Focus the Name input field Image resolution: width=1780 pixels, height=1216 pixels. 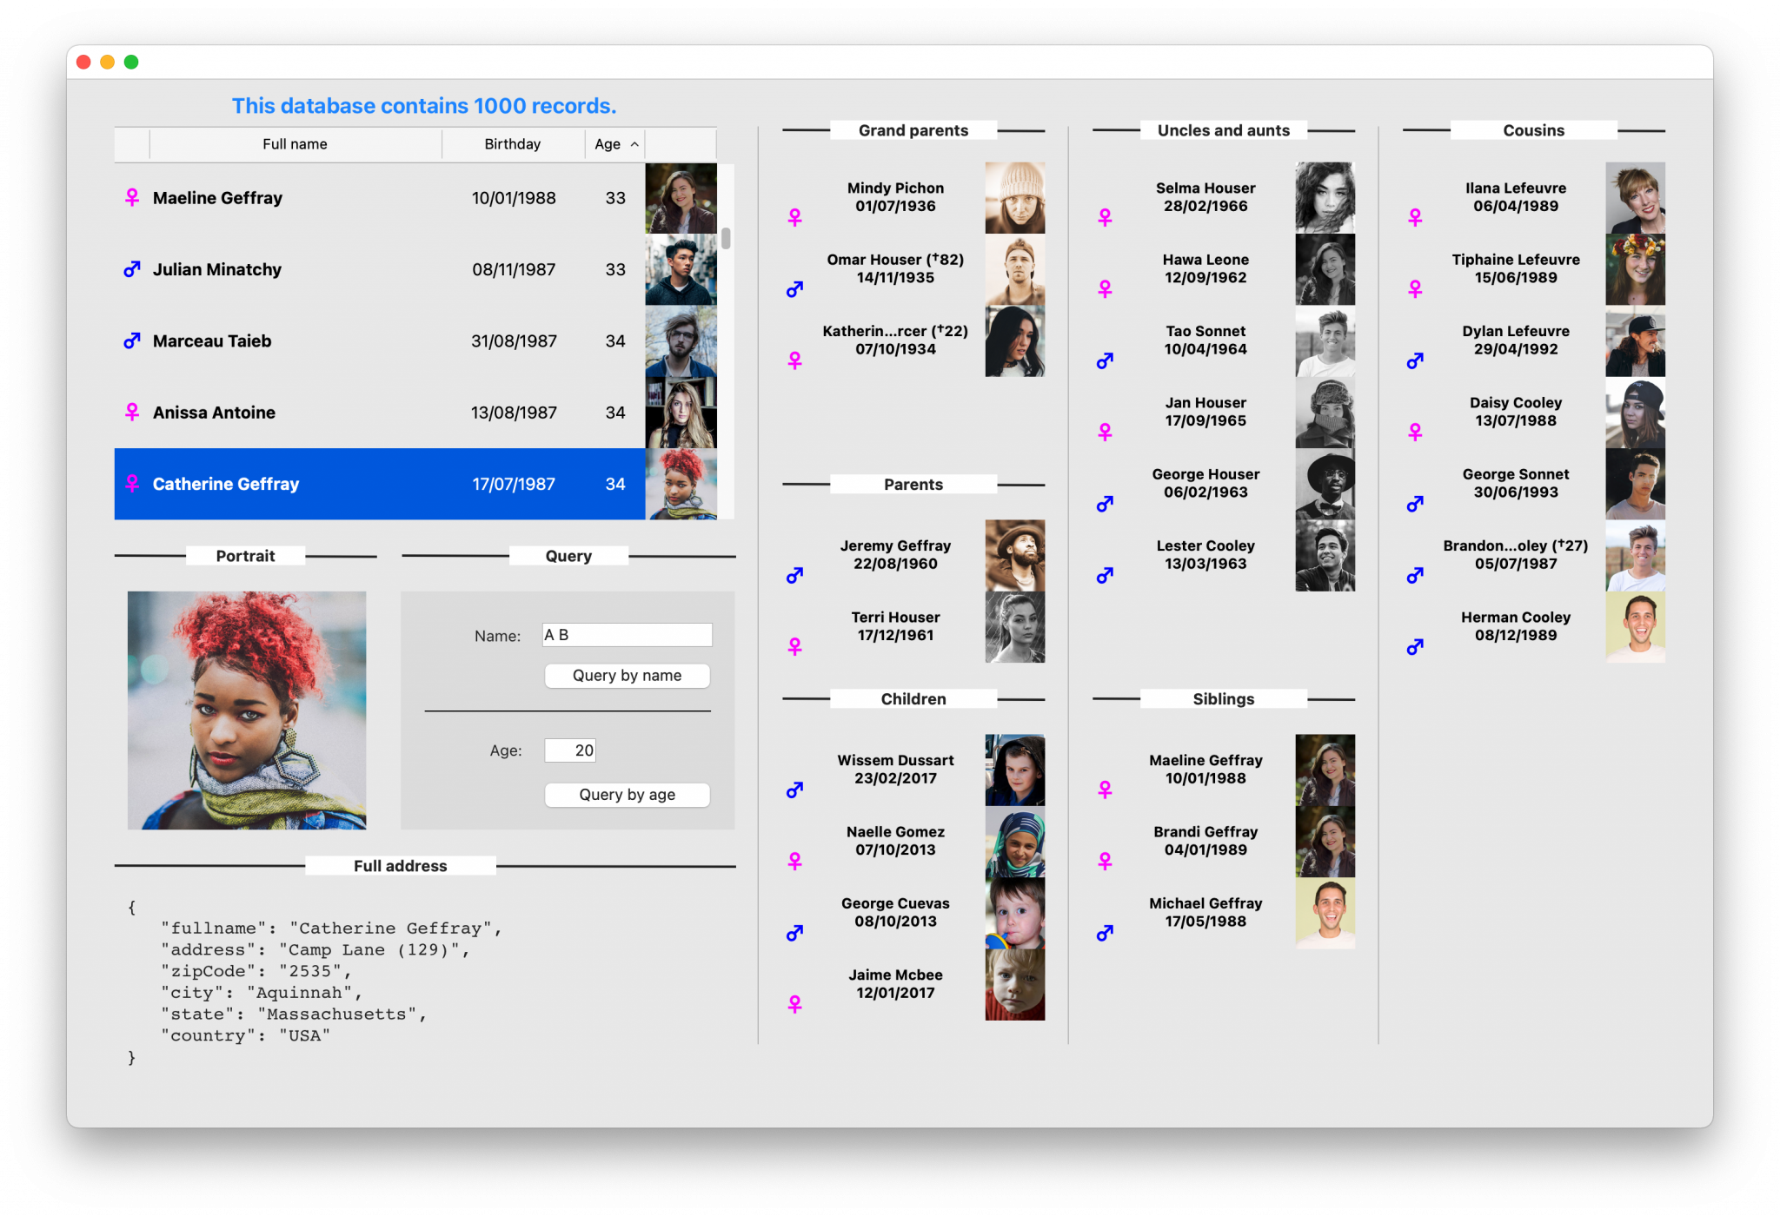pyautogui.click(x=627, y=635)
